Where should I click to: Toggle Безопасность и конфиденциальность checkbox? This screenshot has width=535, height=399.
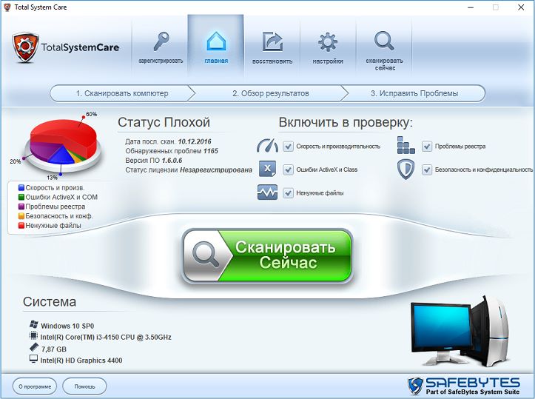point(426,170)
